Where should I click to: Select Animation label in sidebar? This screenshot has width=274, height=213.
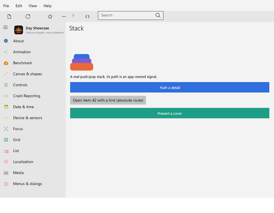coord(22,52)
